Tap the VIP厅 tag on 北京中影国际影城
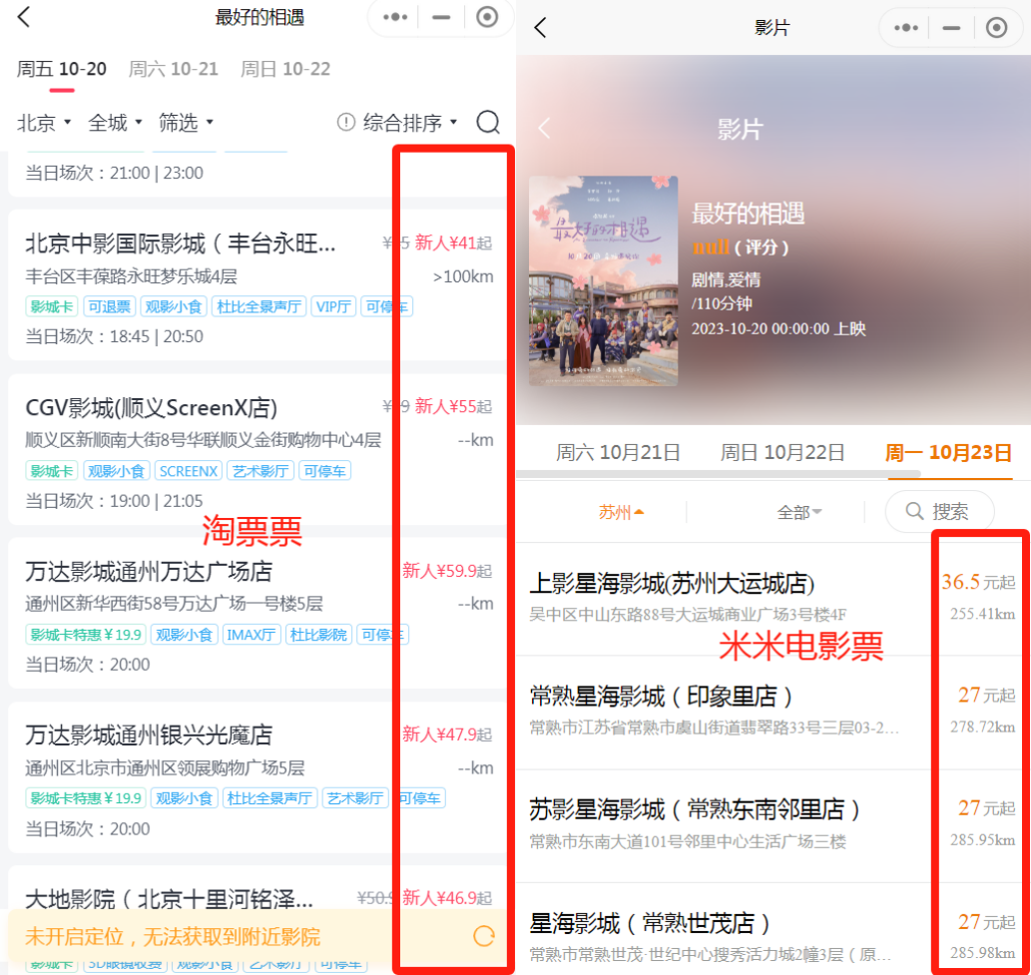This screenshot has height=975, width=1031. coord(333,306)
